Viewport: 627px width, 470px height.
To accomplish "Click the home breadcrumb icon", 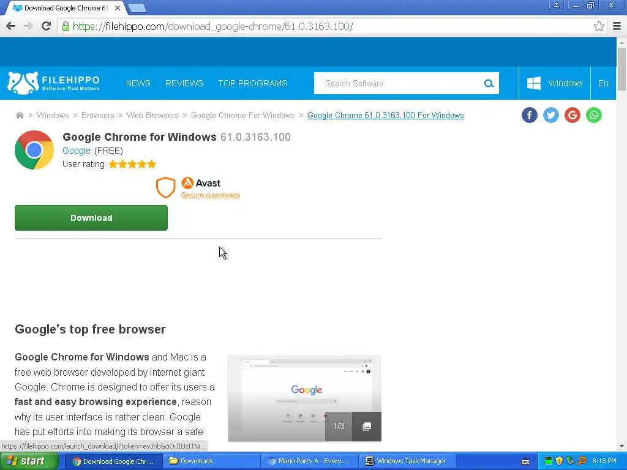I will (19, 116).
